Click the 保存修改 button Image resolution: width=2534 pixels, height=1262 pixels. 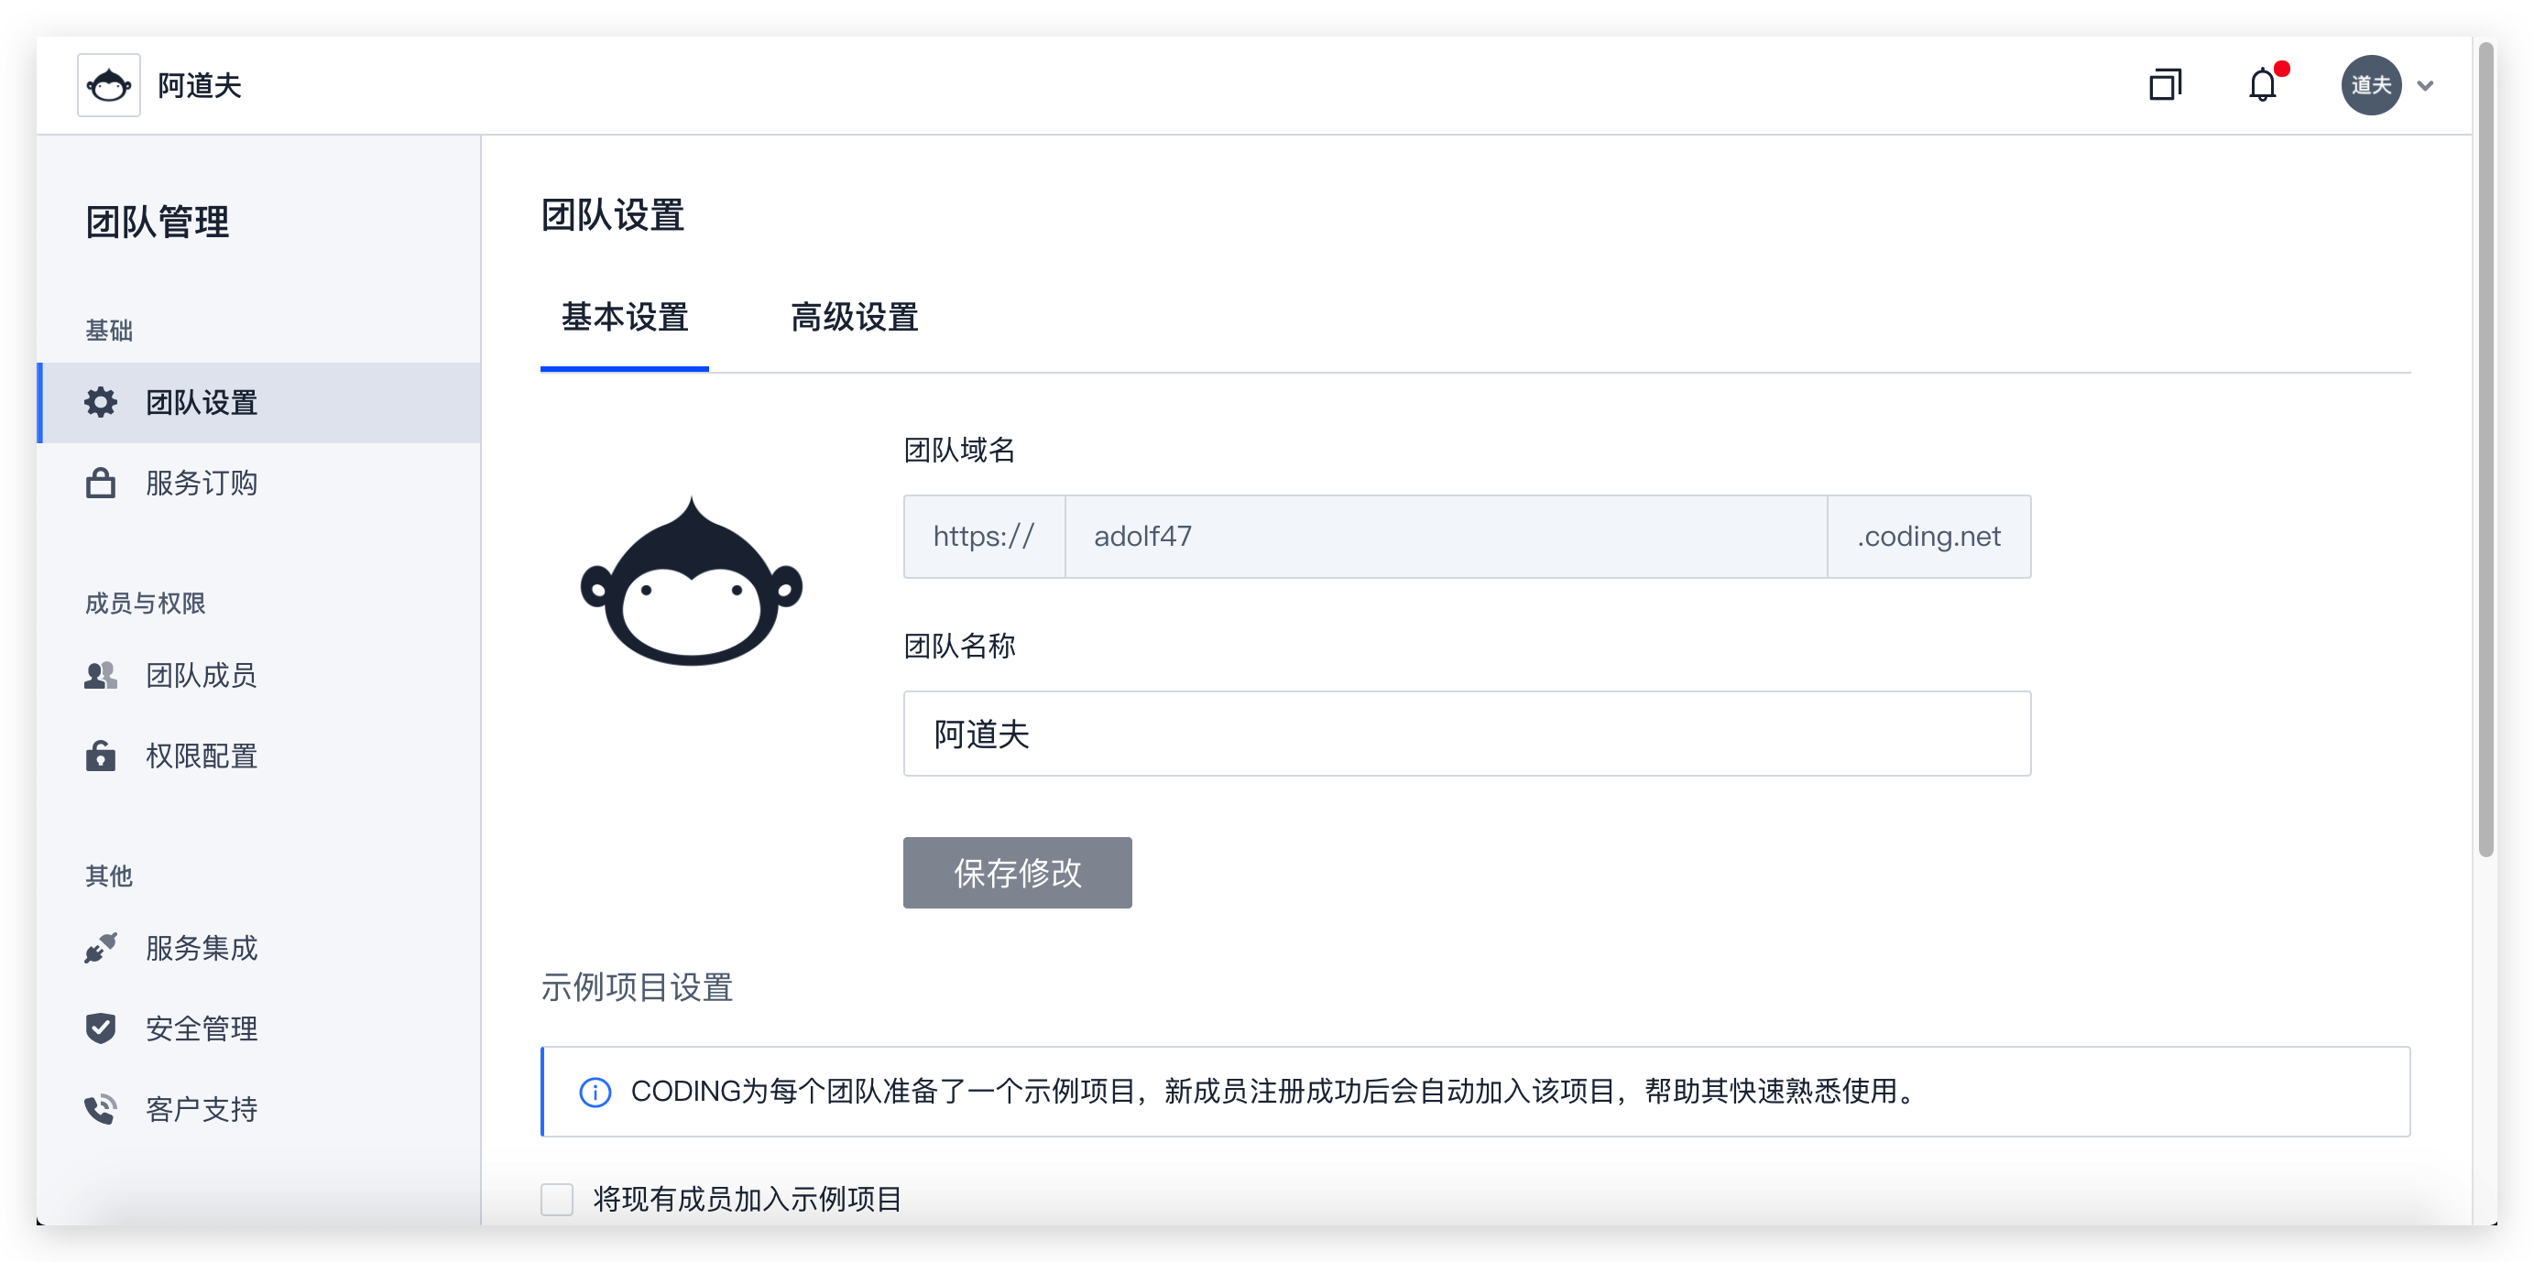point(1016,873)
